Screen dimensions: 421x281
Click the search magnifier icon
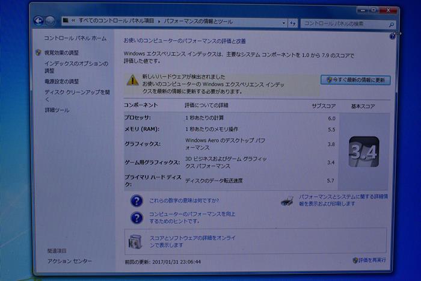point(392,25)
